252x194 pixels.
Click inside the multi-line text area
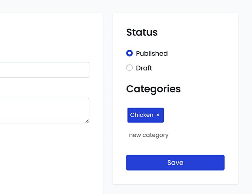(x=42, y=111)
